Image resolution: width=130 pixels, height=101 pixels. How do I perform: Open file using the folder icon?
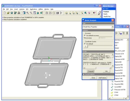coord(8,13)
